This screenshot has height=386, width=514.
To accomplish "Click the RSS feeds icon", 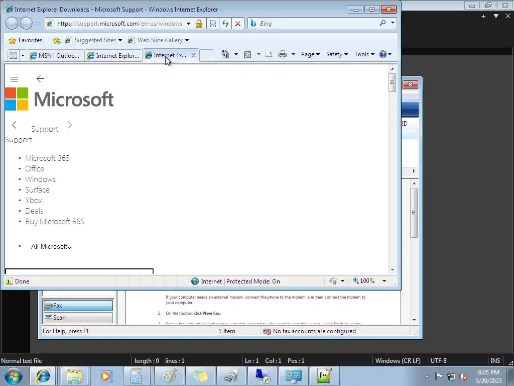I will point(247,54).
